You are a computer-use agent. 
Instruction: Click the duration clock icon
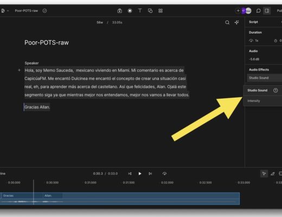point(275,41)
